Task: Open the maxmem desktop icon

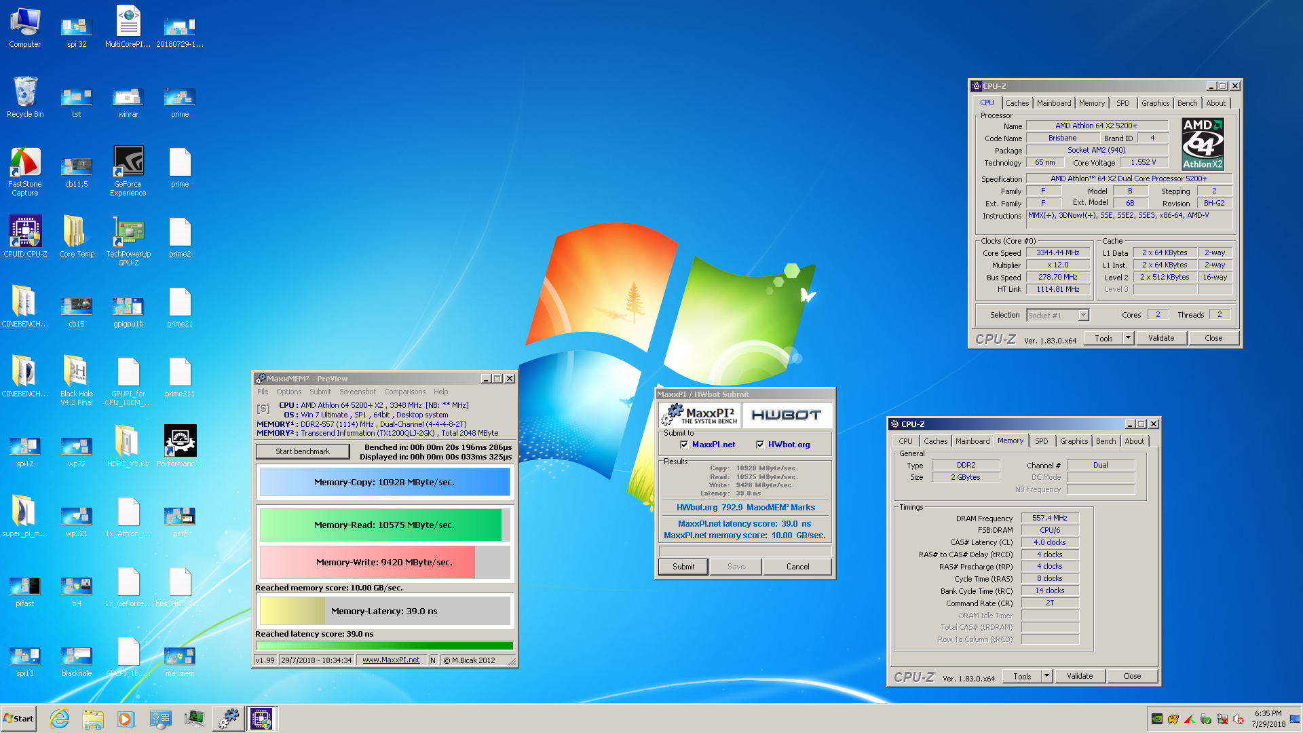Action: (x=180, y=661)
